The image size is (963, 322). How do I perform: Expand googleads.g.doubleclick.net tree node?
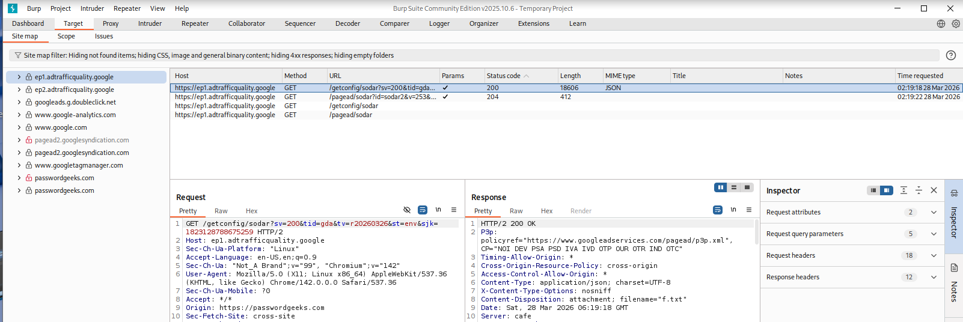pos(19,102)
